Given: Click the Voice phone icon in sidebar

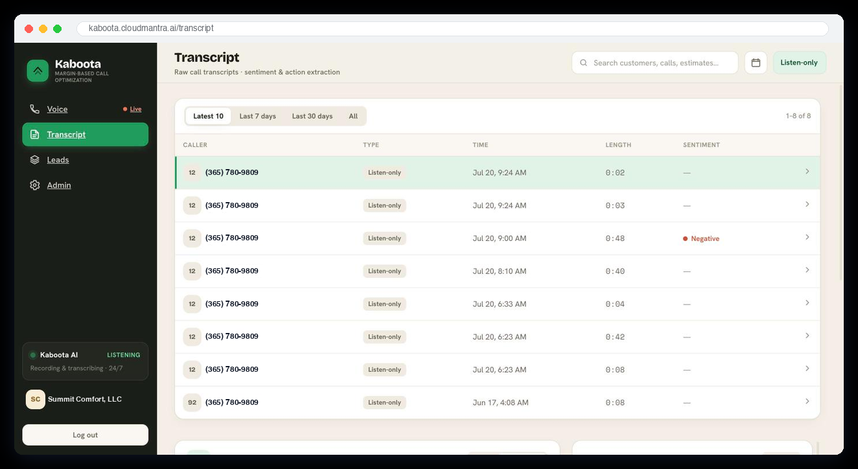Looking at the screenshot, I should tap(35, 109).
